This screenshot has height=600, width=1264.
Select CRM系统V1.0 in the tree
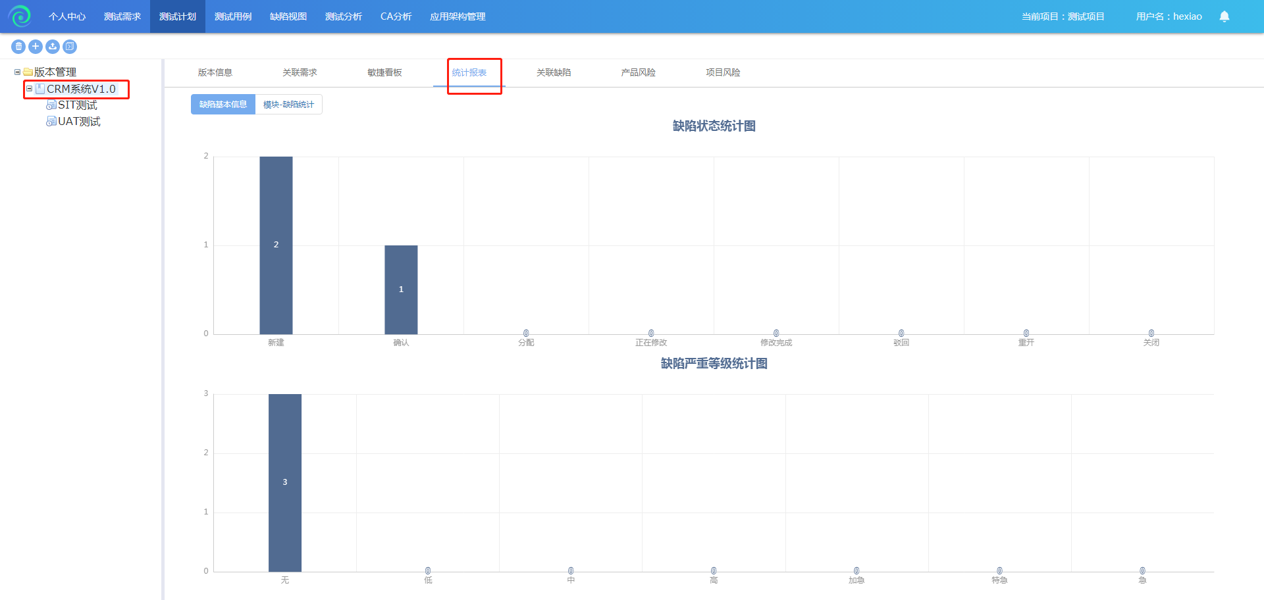click(x=81, y=89)
